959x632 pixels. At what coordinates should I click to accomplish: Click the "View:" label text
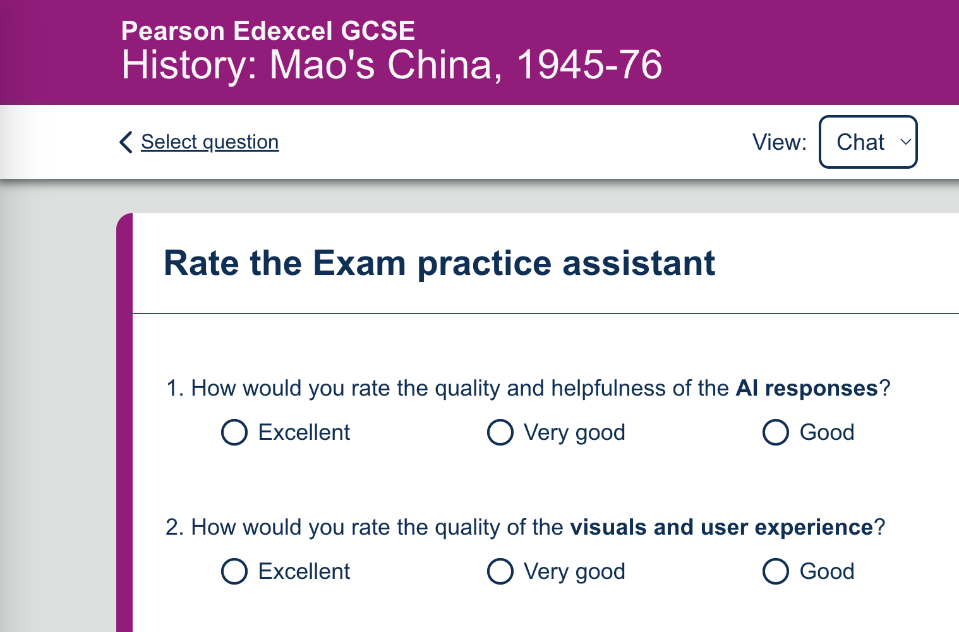780,142
